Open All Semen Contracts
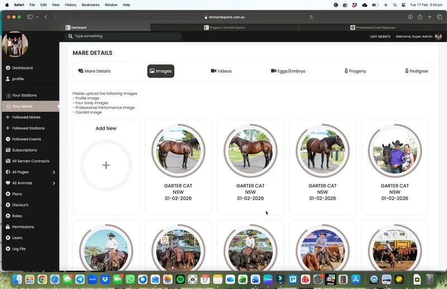Image resolution: width=447 pixels, height=289 pixels. (31, 161)
